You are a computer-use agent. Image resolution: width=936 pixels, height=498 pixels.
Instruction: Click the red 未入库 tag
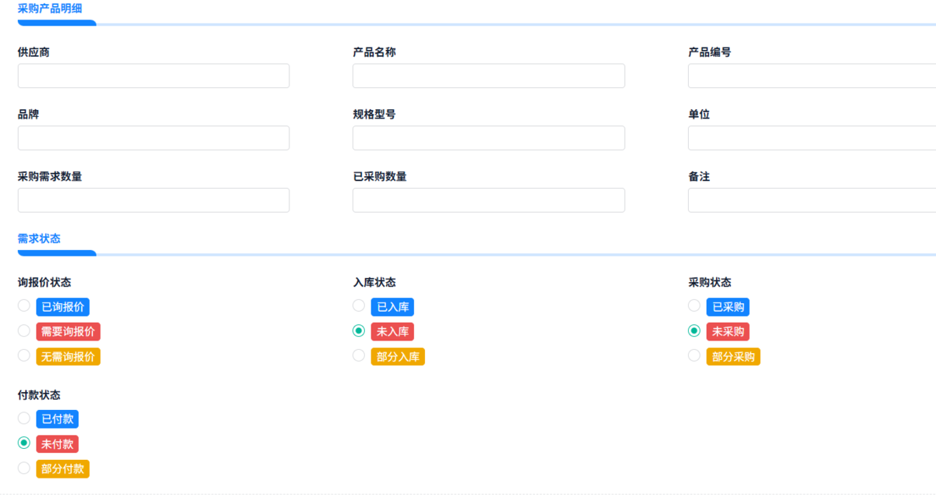click(392, 332)
